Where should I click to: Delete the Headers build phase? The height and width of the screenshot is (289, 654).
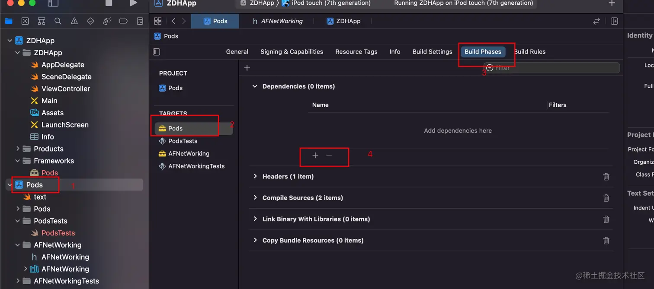coord(606,177)
